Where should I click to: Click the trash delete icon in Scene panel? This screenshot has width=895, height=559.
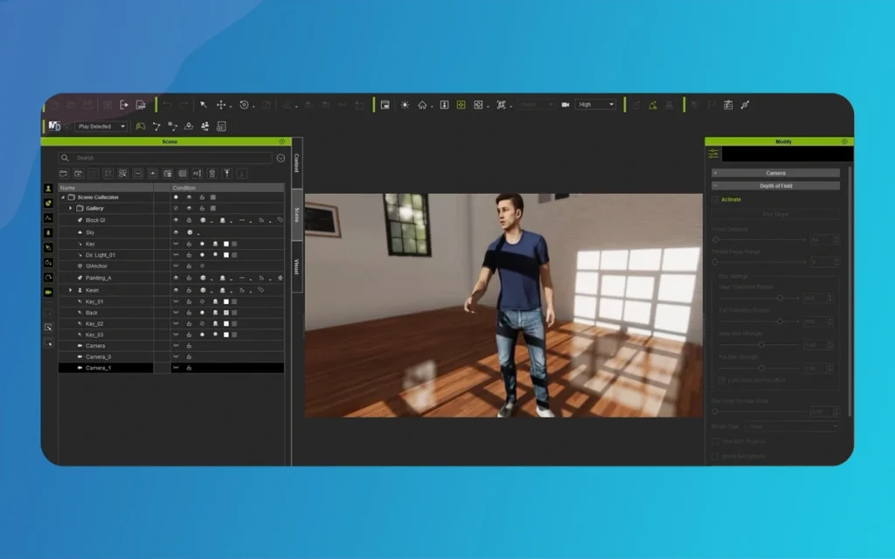[x=212, y=173]
